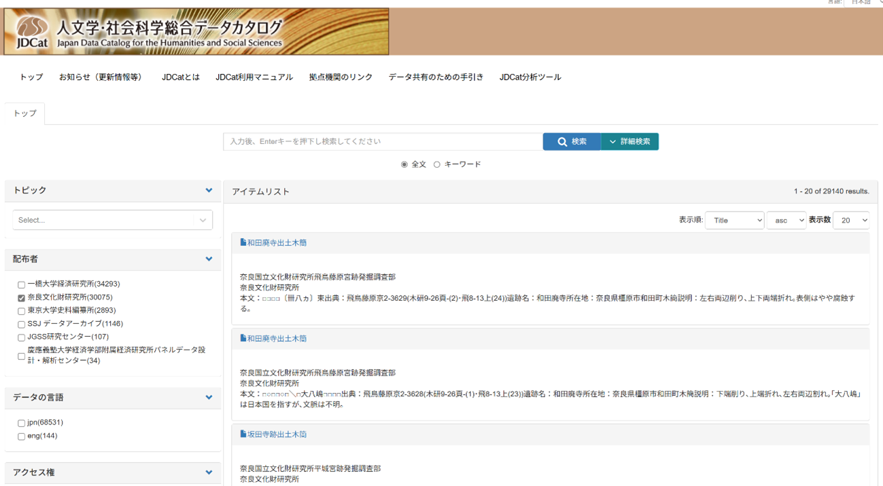Click the magnifier search button
This screenshot has height=486, width=883.
point(572,142)
